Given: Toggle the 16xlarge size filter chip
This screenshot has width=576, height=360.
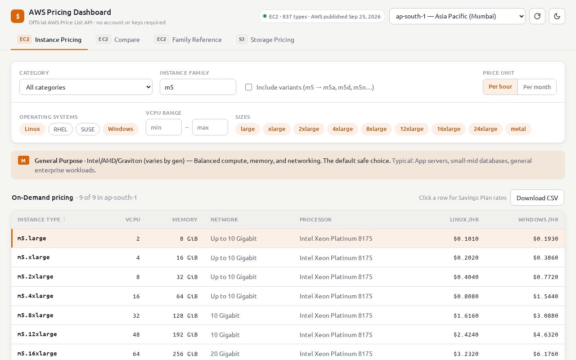Looking at the screenshot, I should coord(449,129).
